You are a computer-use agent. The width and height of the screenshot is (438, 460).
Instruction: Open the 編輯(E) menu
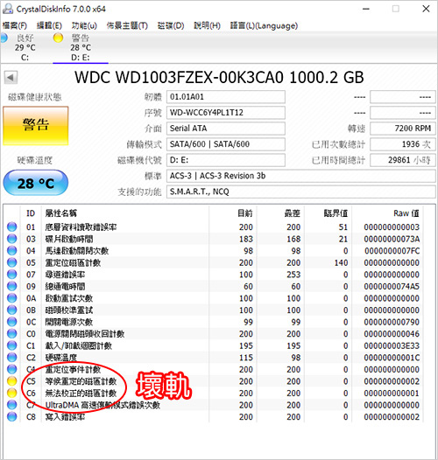coord(49,26)
